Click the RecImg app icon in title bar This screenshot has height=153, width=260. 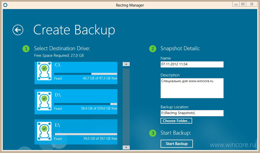click(x=5, y=5)
